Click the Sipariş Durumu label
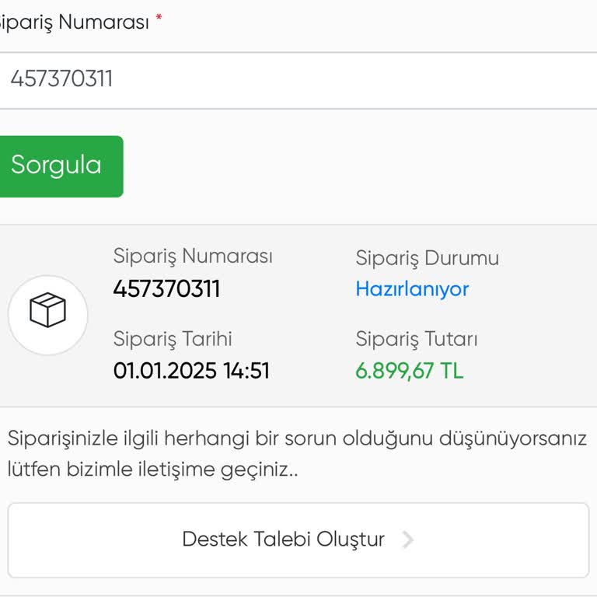The image size is (597, 597). point(428,258)
